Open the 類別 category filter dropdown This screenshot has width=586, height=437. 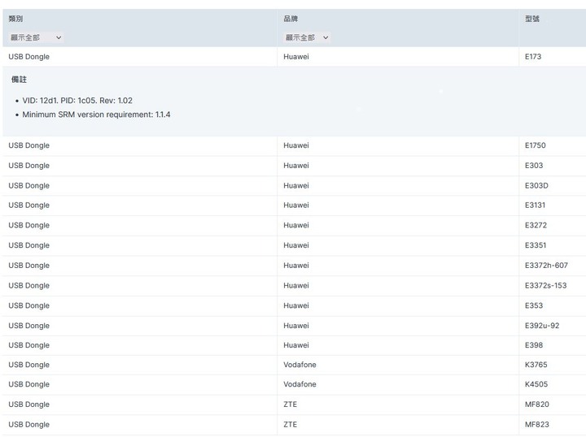click(36, 37)
